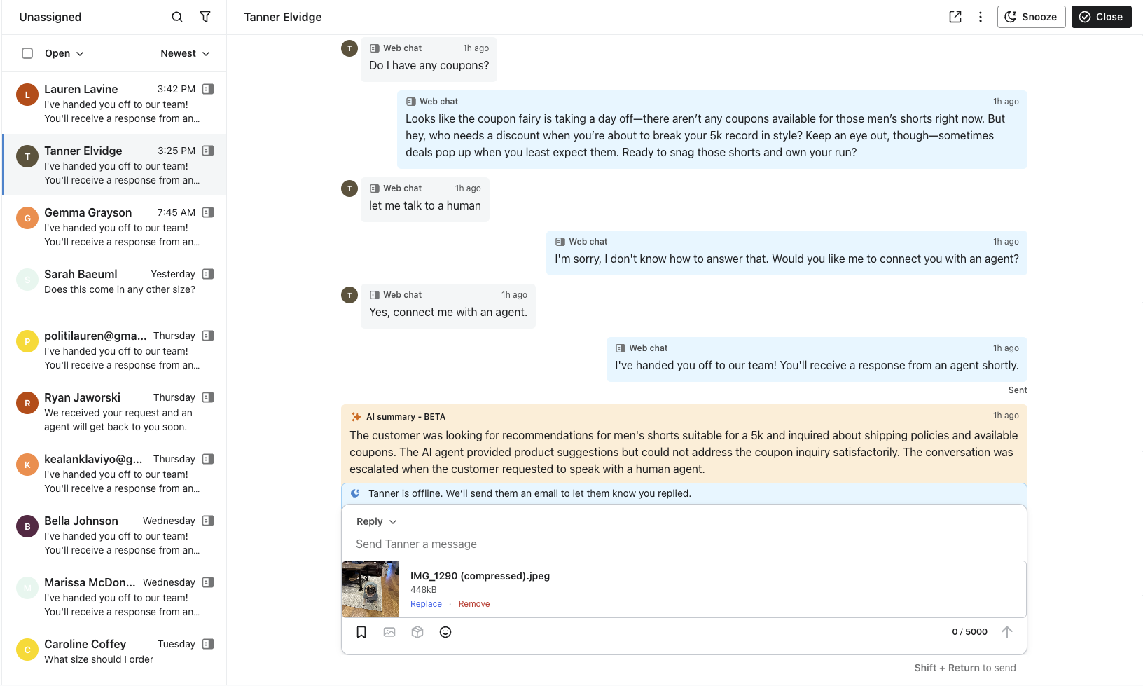Tick the select-all conversations checkbox
Viewport: 1143px width, 686px height.
pos(27,53)
